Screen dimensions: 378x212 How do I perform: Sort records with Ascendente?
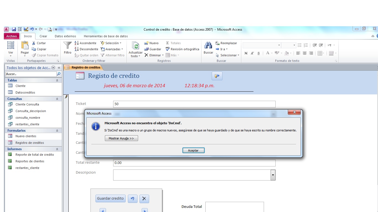[86, 43]
